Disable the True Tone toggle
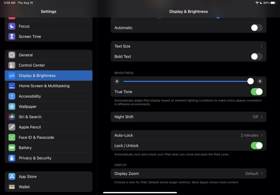Viewport: 280px width, 195px height. tap(256, 92)
